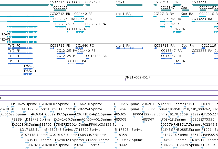218x149 pixels.
Task: Click EST SD22760.5prime
Action: (171, 104)
